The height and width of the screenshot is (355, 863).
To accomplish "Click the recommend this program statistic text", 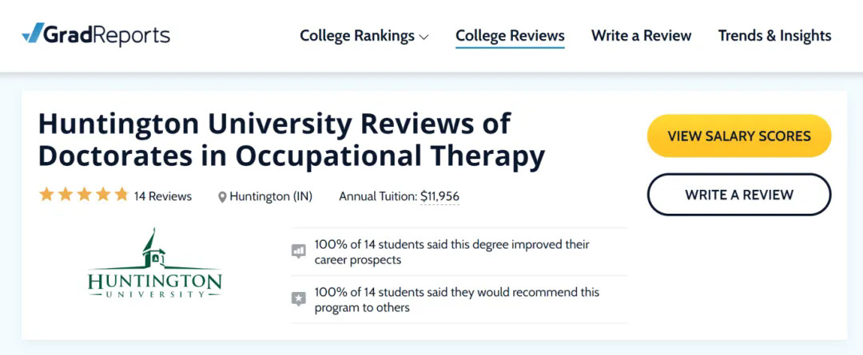I will [x=456, y=300].
